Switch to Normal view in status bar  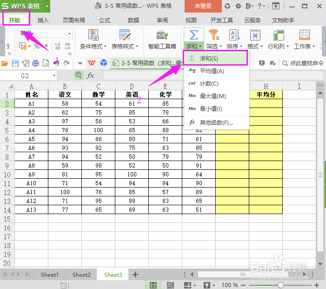153,285
